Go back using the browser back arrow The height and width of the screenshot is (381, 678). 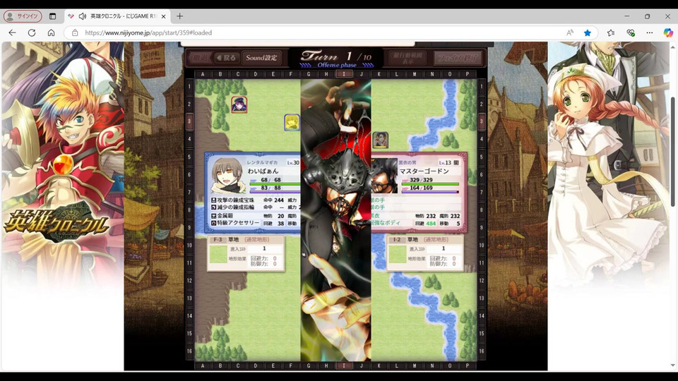pyautogui.click(x=12, y=33)
